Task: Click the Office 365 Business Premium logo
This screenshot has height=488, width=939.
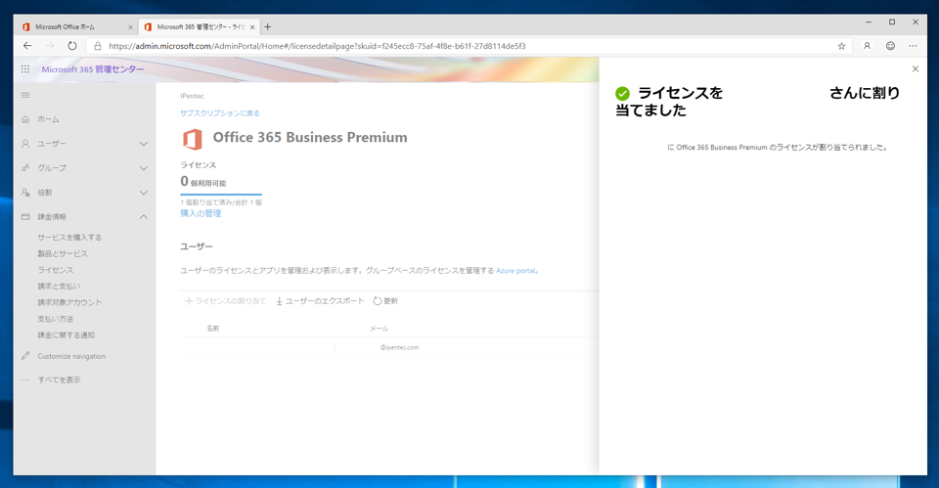Action: pos(193,140)
